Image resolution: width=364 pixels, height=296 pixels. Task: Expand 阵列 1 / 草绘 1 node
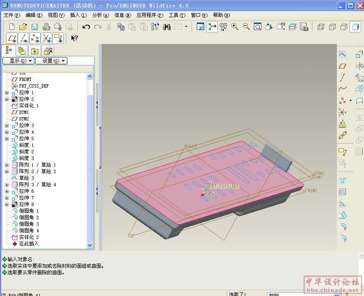(7, 165)
